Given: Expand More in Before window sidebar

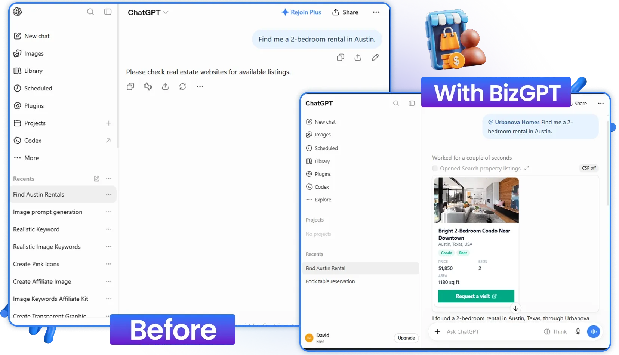Looking at the screenshot, I should click(26, 158).
